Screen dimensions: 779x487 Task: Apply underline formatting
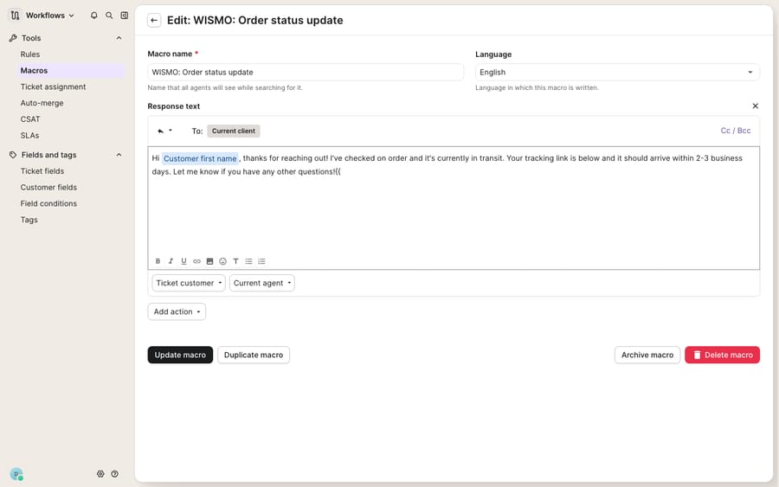183,261
